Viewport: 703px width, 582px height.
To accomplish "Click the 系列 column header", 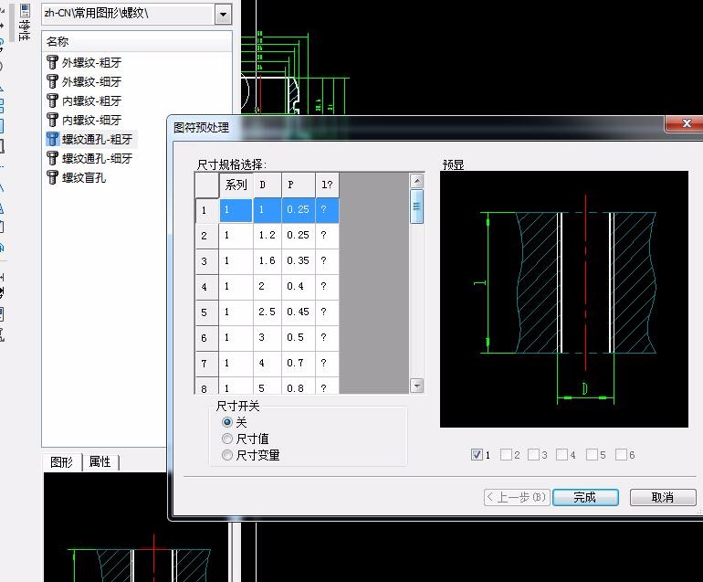I will pyautogui.click(x=236, y=185).
